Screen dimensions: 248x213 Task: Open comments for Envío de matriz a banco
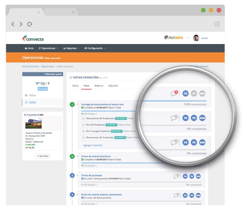pos(176,195)
